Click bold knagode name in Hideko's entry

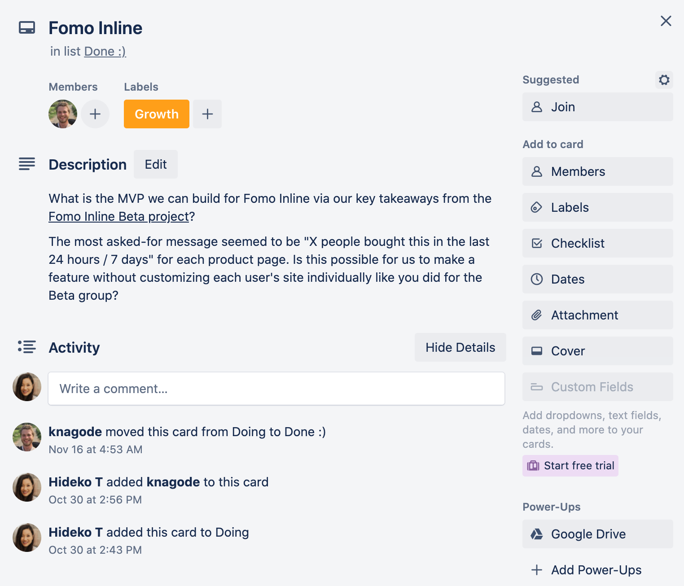click(x=173, y=482)
